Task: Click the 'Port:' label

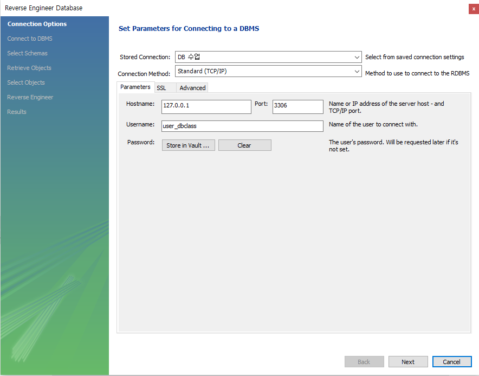Action: pos(261,104)
